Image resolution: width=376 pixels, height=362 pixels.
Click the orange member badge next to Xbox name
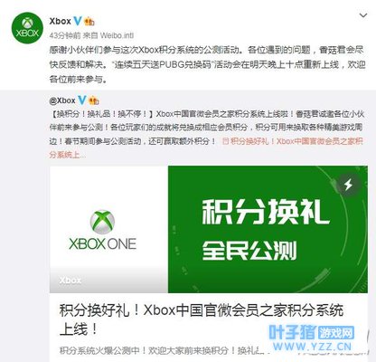[89, 22]
